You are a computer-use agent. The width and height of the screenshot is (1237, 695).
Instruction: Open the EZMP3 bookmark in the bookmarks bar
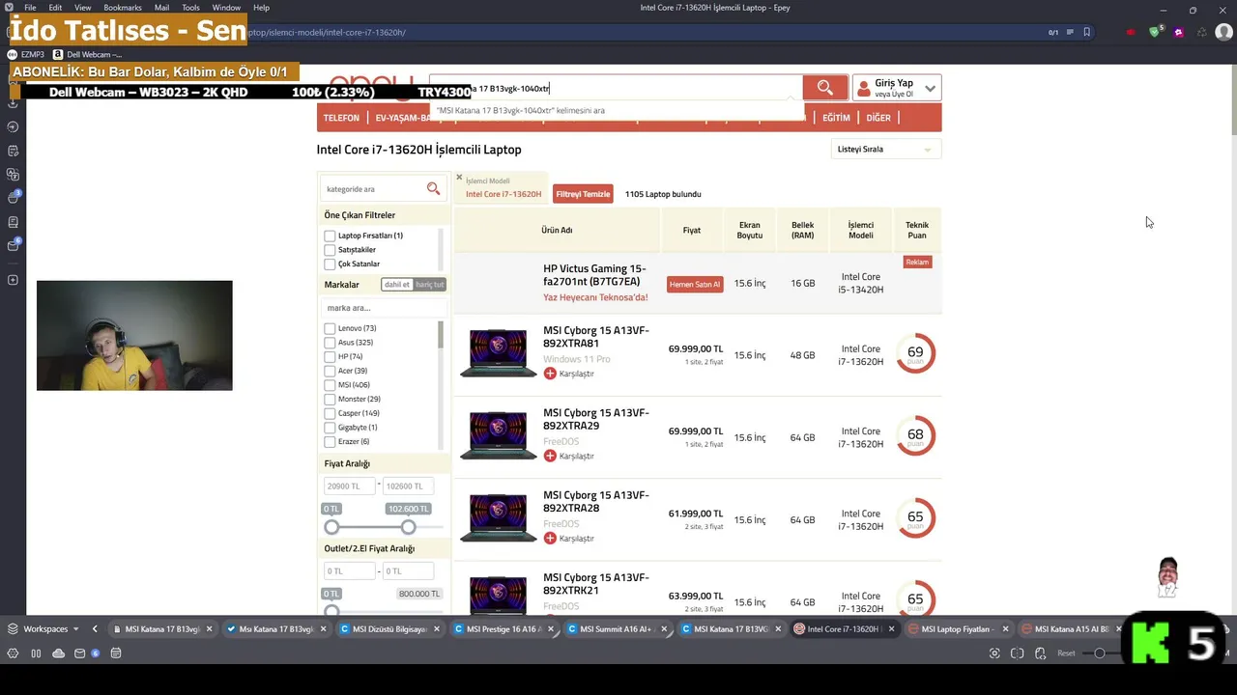pos(26,55)
